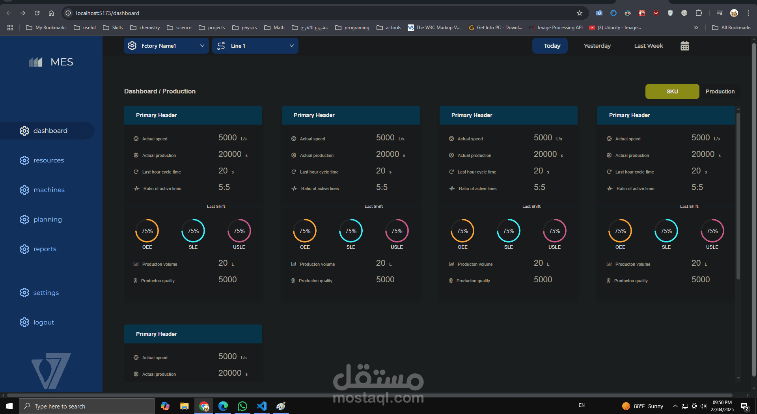The height and width of the screenshot is (414, 757).
Task: Click the dashboard panel vertical scrollbar
Action: 738,196
